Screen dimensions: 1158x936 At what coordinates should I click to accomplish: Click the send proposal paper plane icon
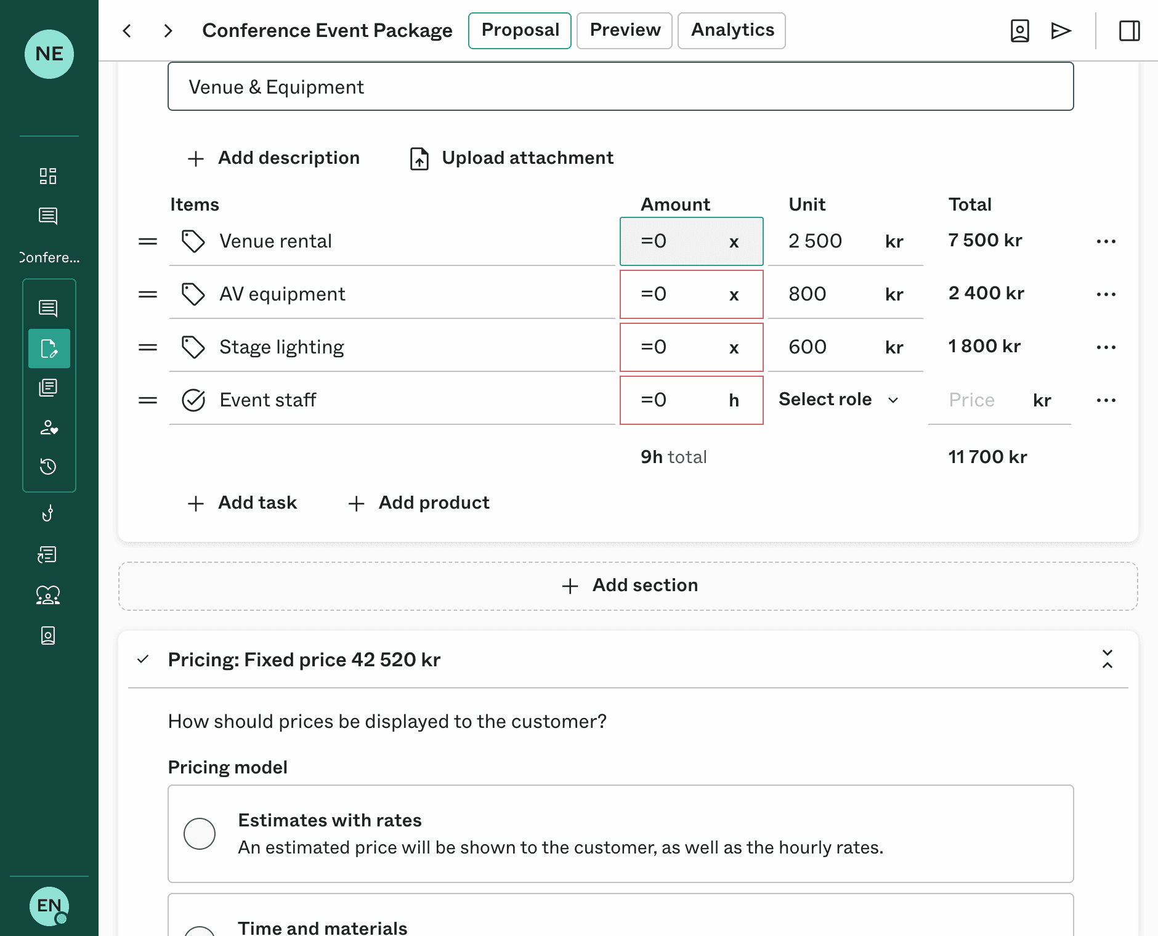[1061, 31]
